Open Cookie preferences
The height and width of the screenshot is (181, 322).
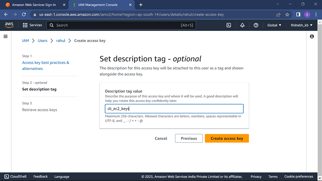coord(299,177)
